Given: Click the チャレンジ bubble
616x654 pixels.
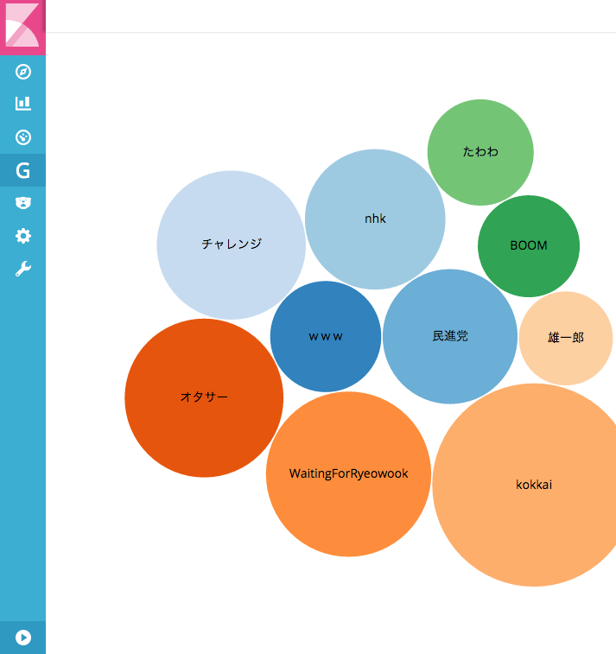Looking at the screenshot, I should tap(231, 244).
